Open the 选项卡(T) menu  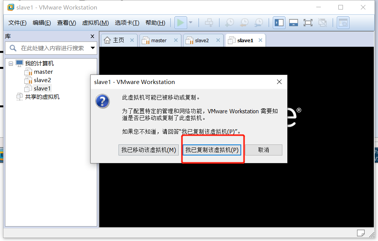coord(127,23)
